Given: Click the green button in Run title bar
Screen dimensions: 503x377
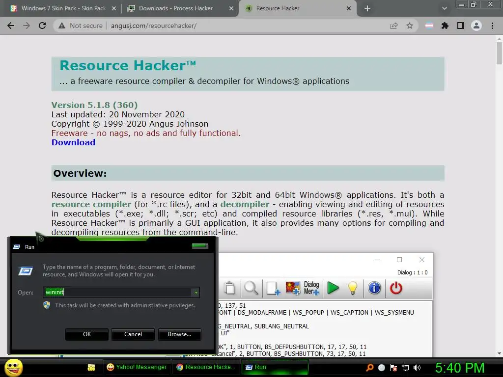Looking at the screenshot, I should (200, 246).
